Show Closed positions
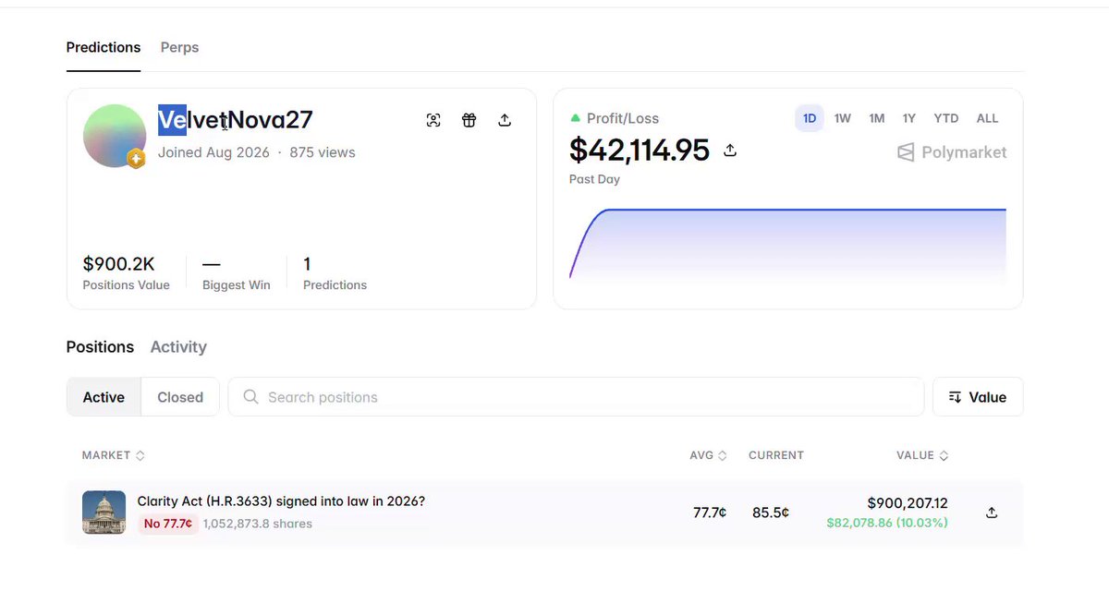The image size is (1109, 591). pyautogui.click(x=180, y=397)
